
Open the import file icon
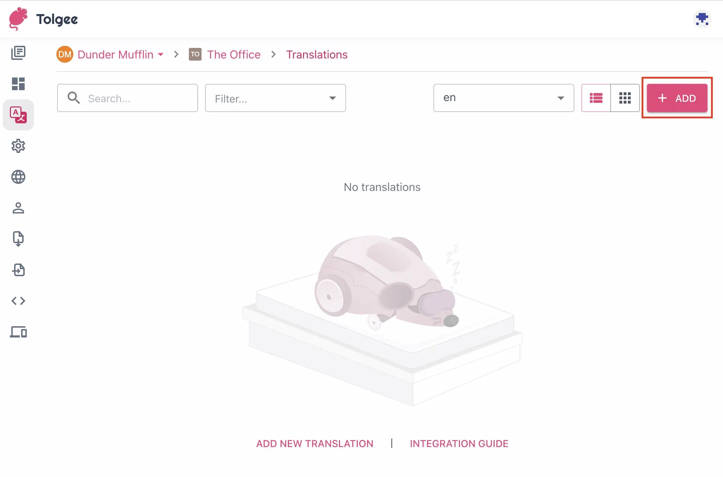click(18, 239)
